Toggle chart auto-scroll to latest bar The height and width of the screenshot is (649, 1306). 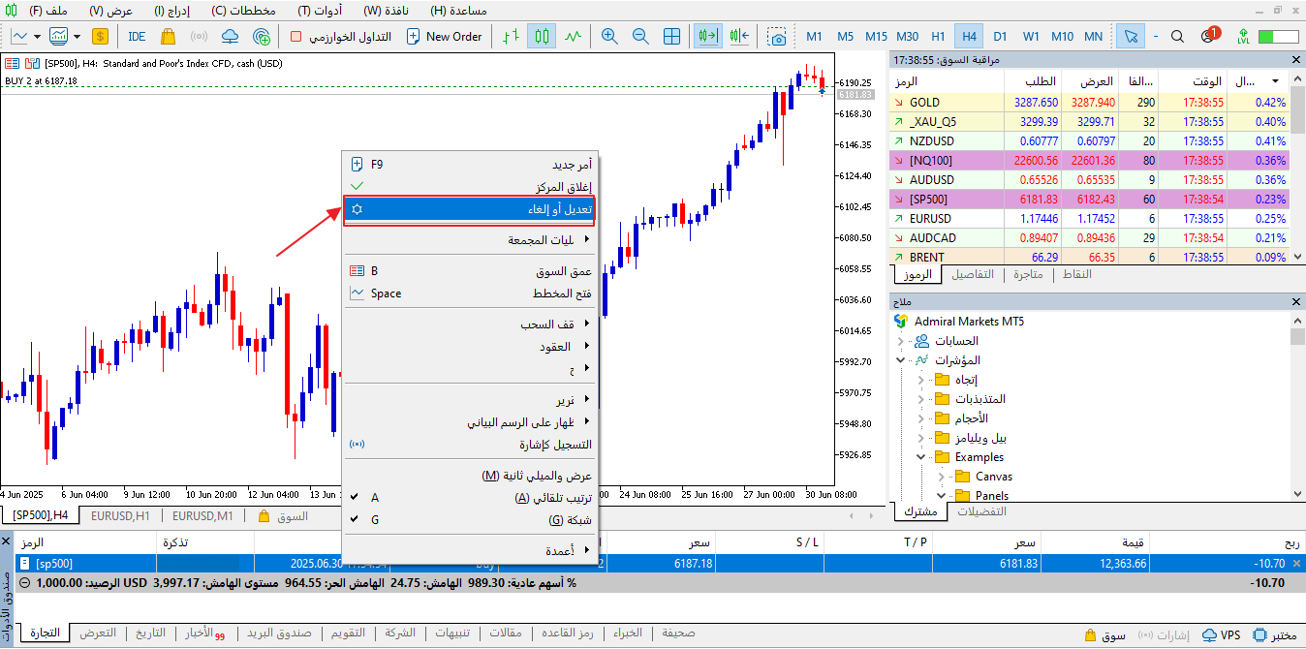coord(709,36)
